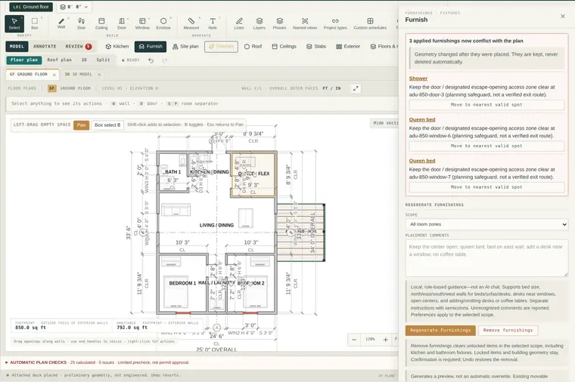This screenshot has height=382, width=575.
Task: Close the Furnish panel
Action: click(x=563, y=16)
